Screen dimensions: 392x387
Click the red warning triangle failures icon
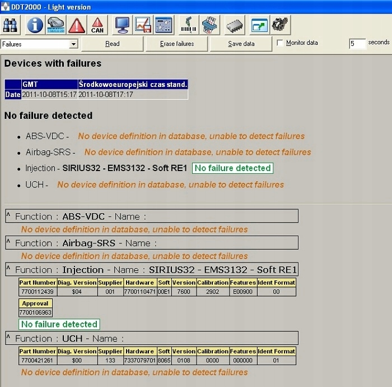[x=77, y=25]
